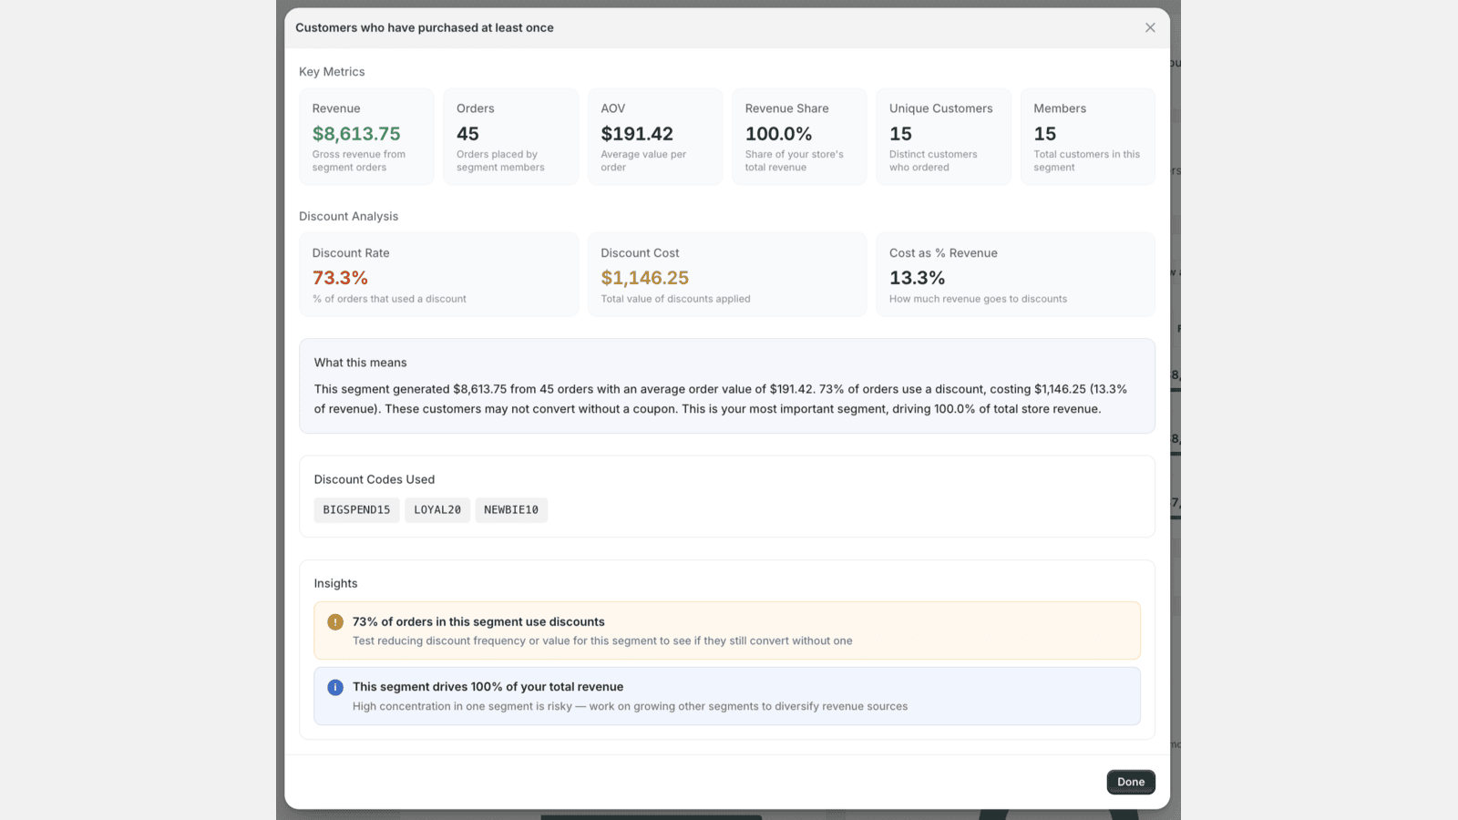Select the Discount Cost card

726,274
